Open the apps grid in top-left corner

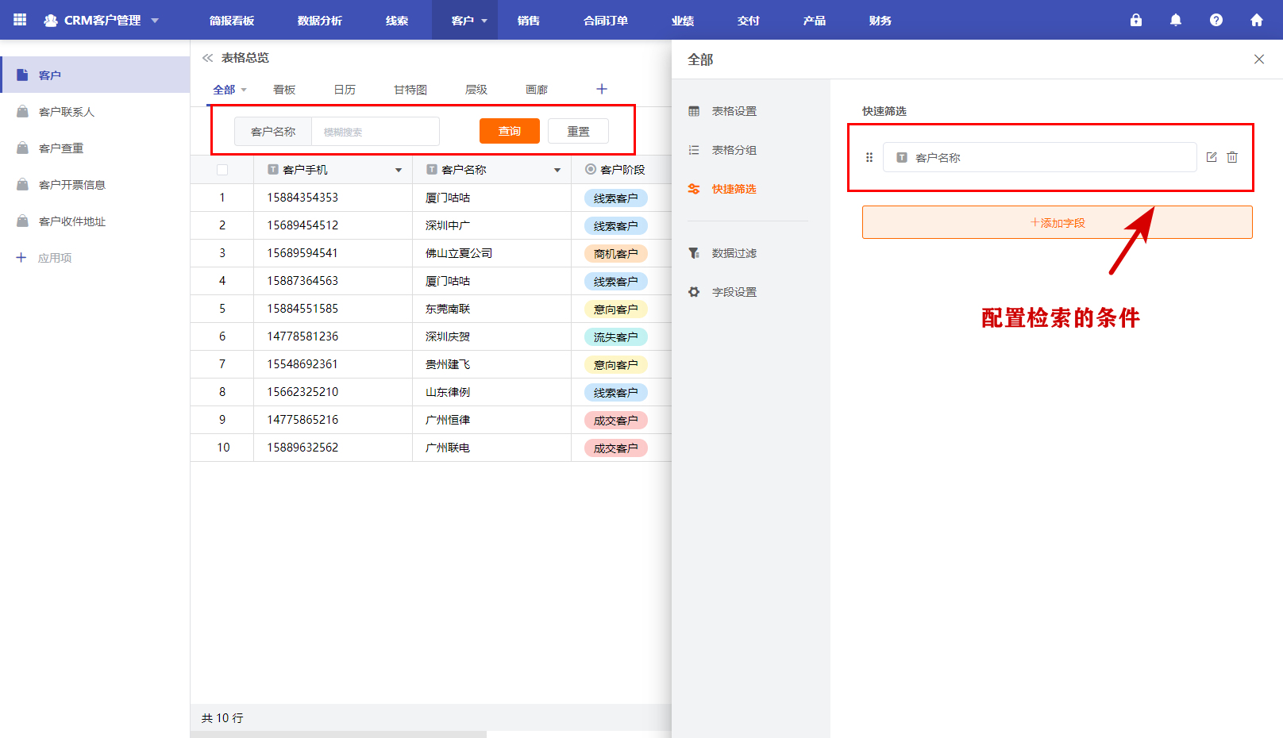[19, 20]
